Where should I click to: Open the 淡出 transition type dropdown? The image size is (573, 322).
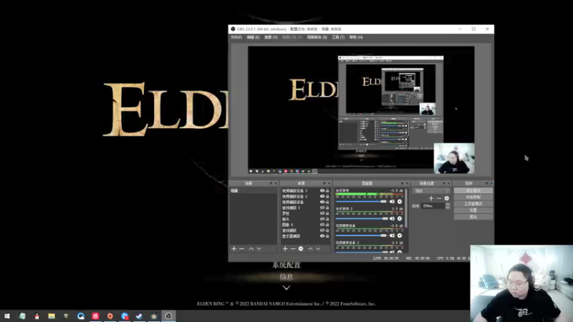431,191
